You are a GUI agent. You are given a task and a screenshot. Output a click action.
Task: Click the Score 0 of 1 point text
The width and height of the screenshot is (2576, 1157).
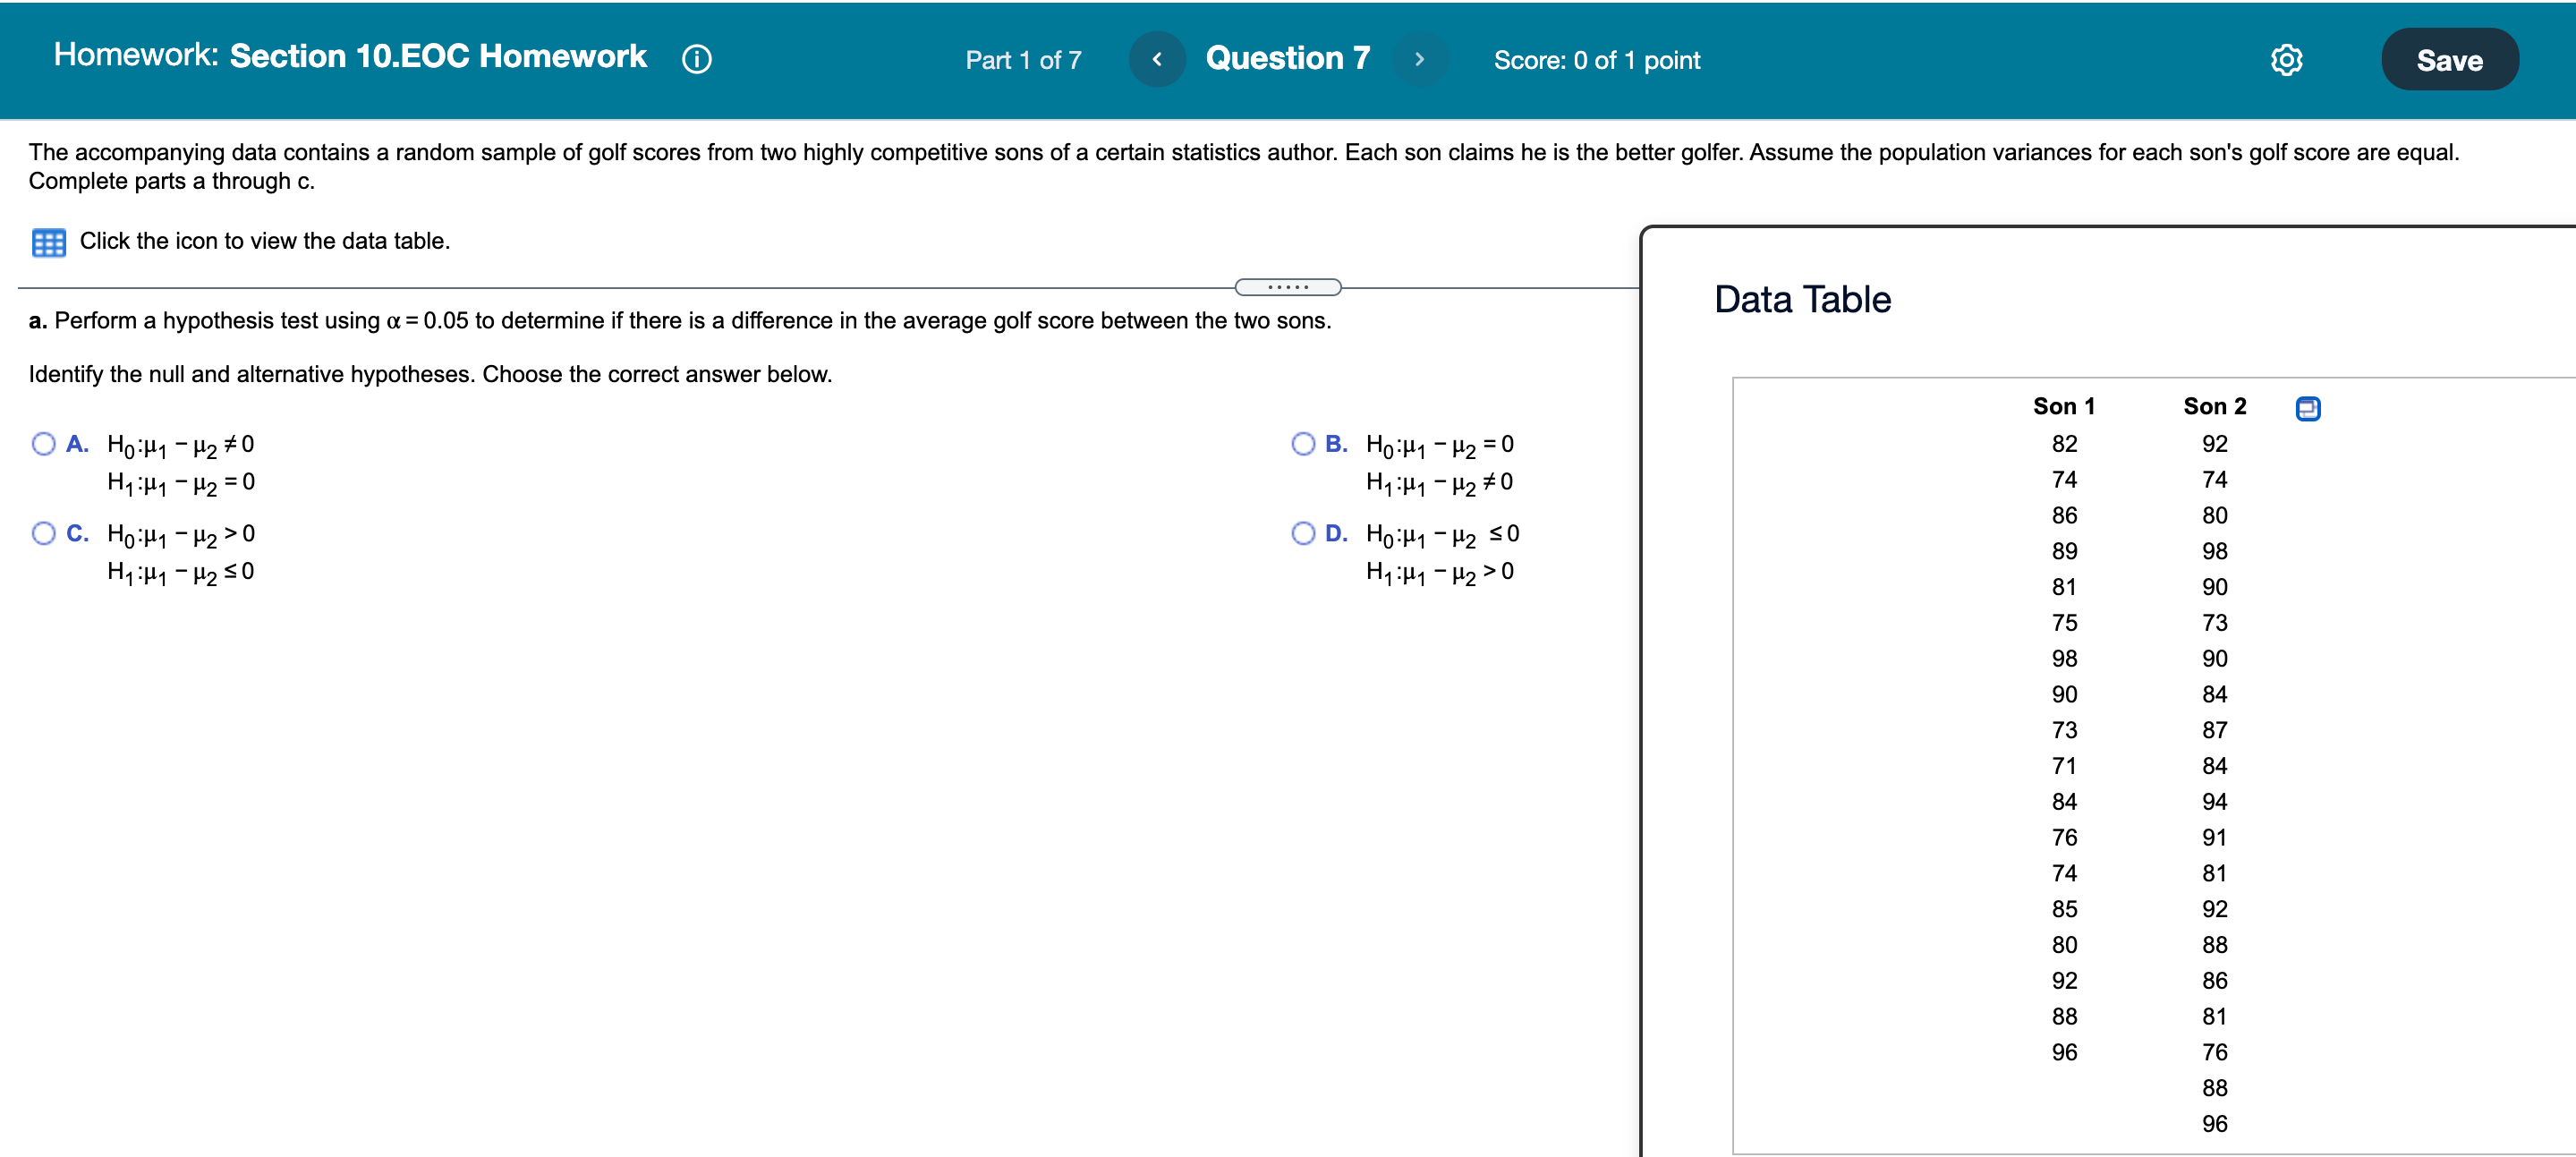tap(1596, 61)
